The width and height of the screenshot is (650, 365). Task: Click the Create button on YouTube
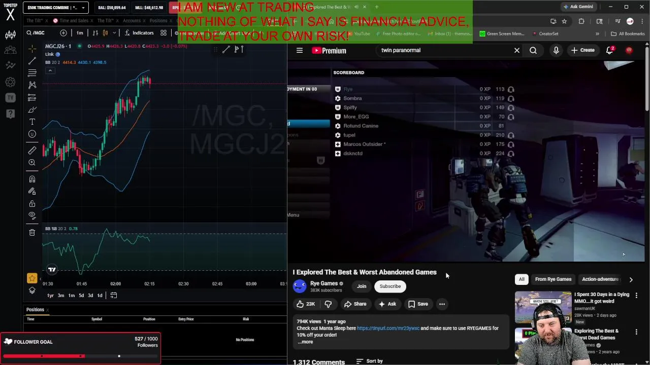point(582,50)
